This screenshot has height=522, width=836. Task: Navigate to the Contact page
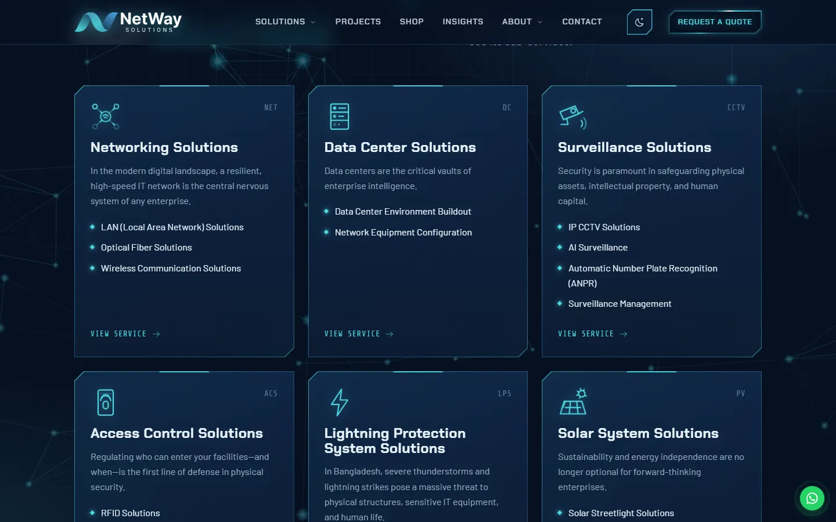(582, 22)
